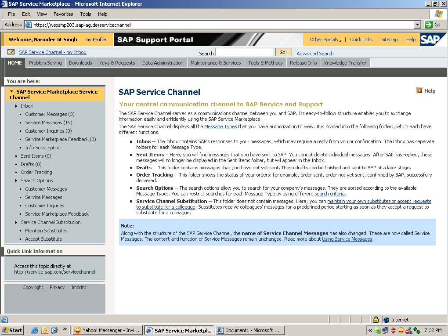The height and width of the screenshot is (336, 448).
Task: Click the page icon in the address bar
Action: [x=28, y=25]
